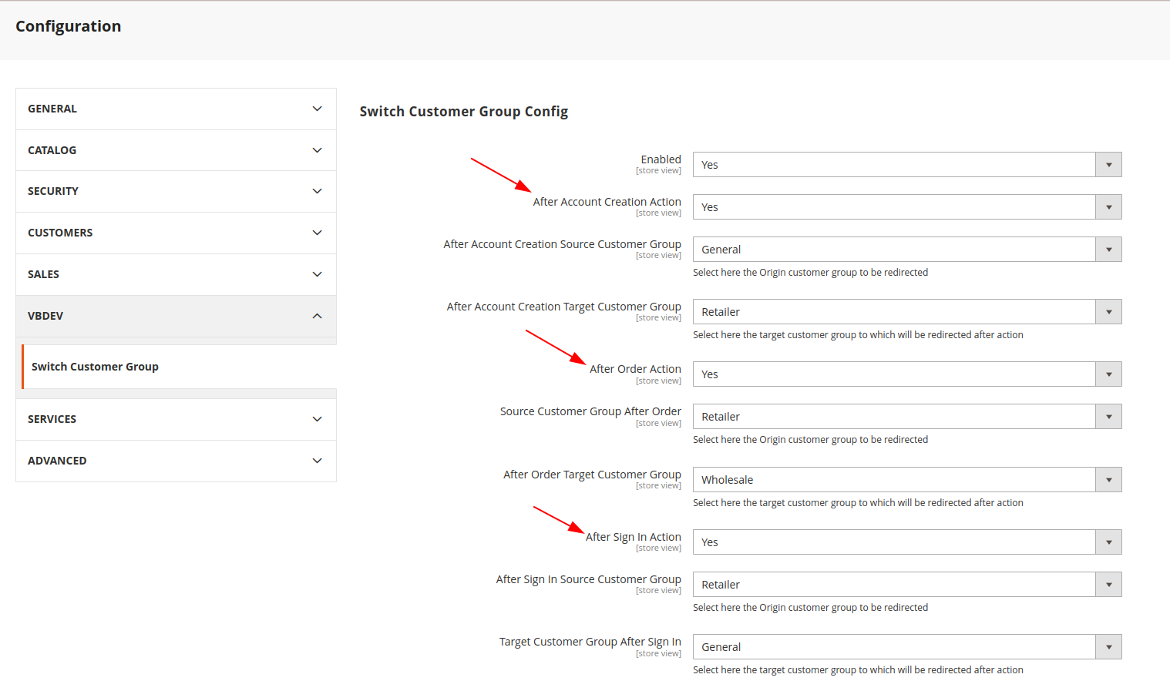
Task: Click the SALES section label
Action: 43,274
